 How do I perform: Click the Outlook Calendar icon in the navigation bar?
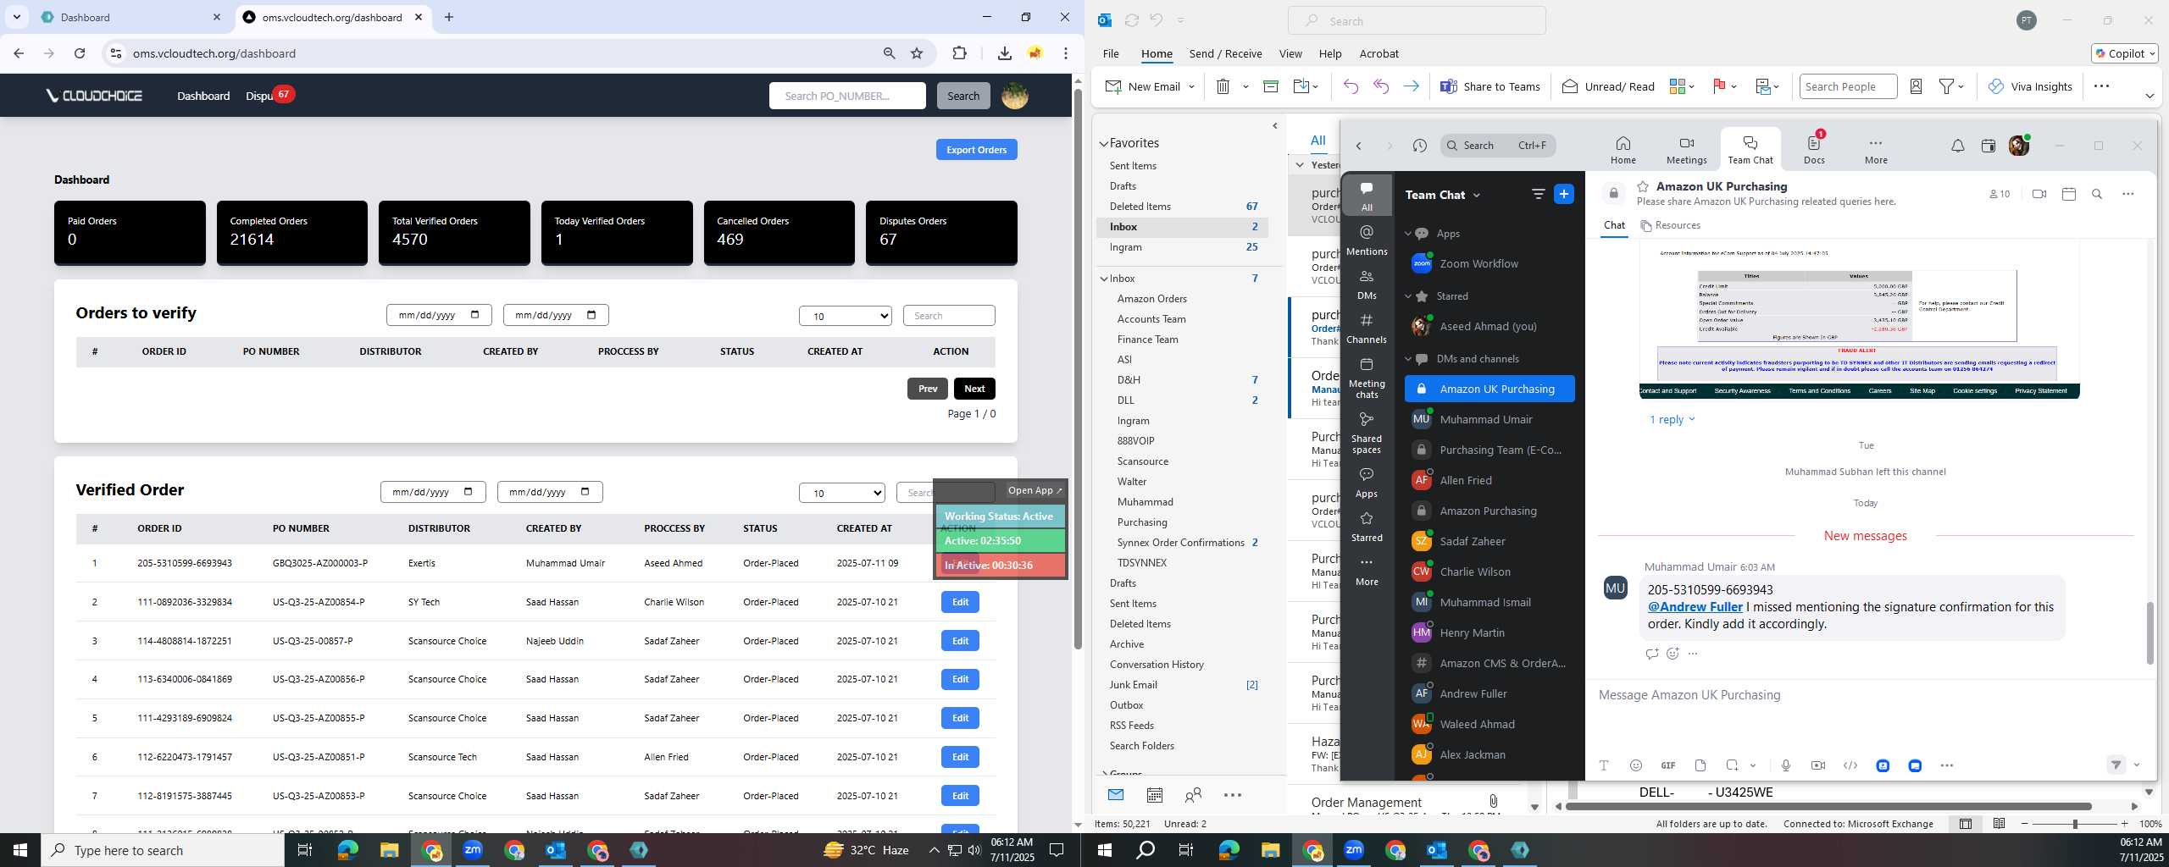(x=1154, y=795)
